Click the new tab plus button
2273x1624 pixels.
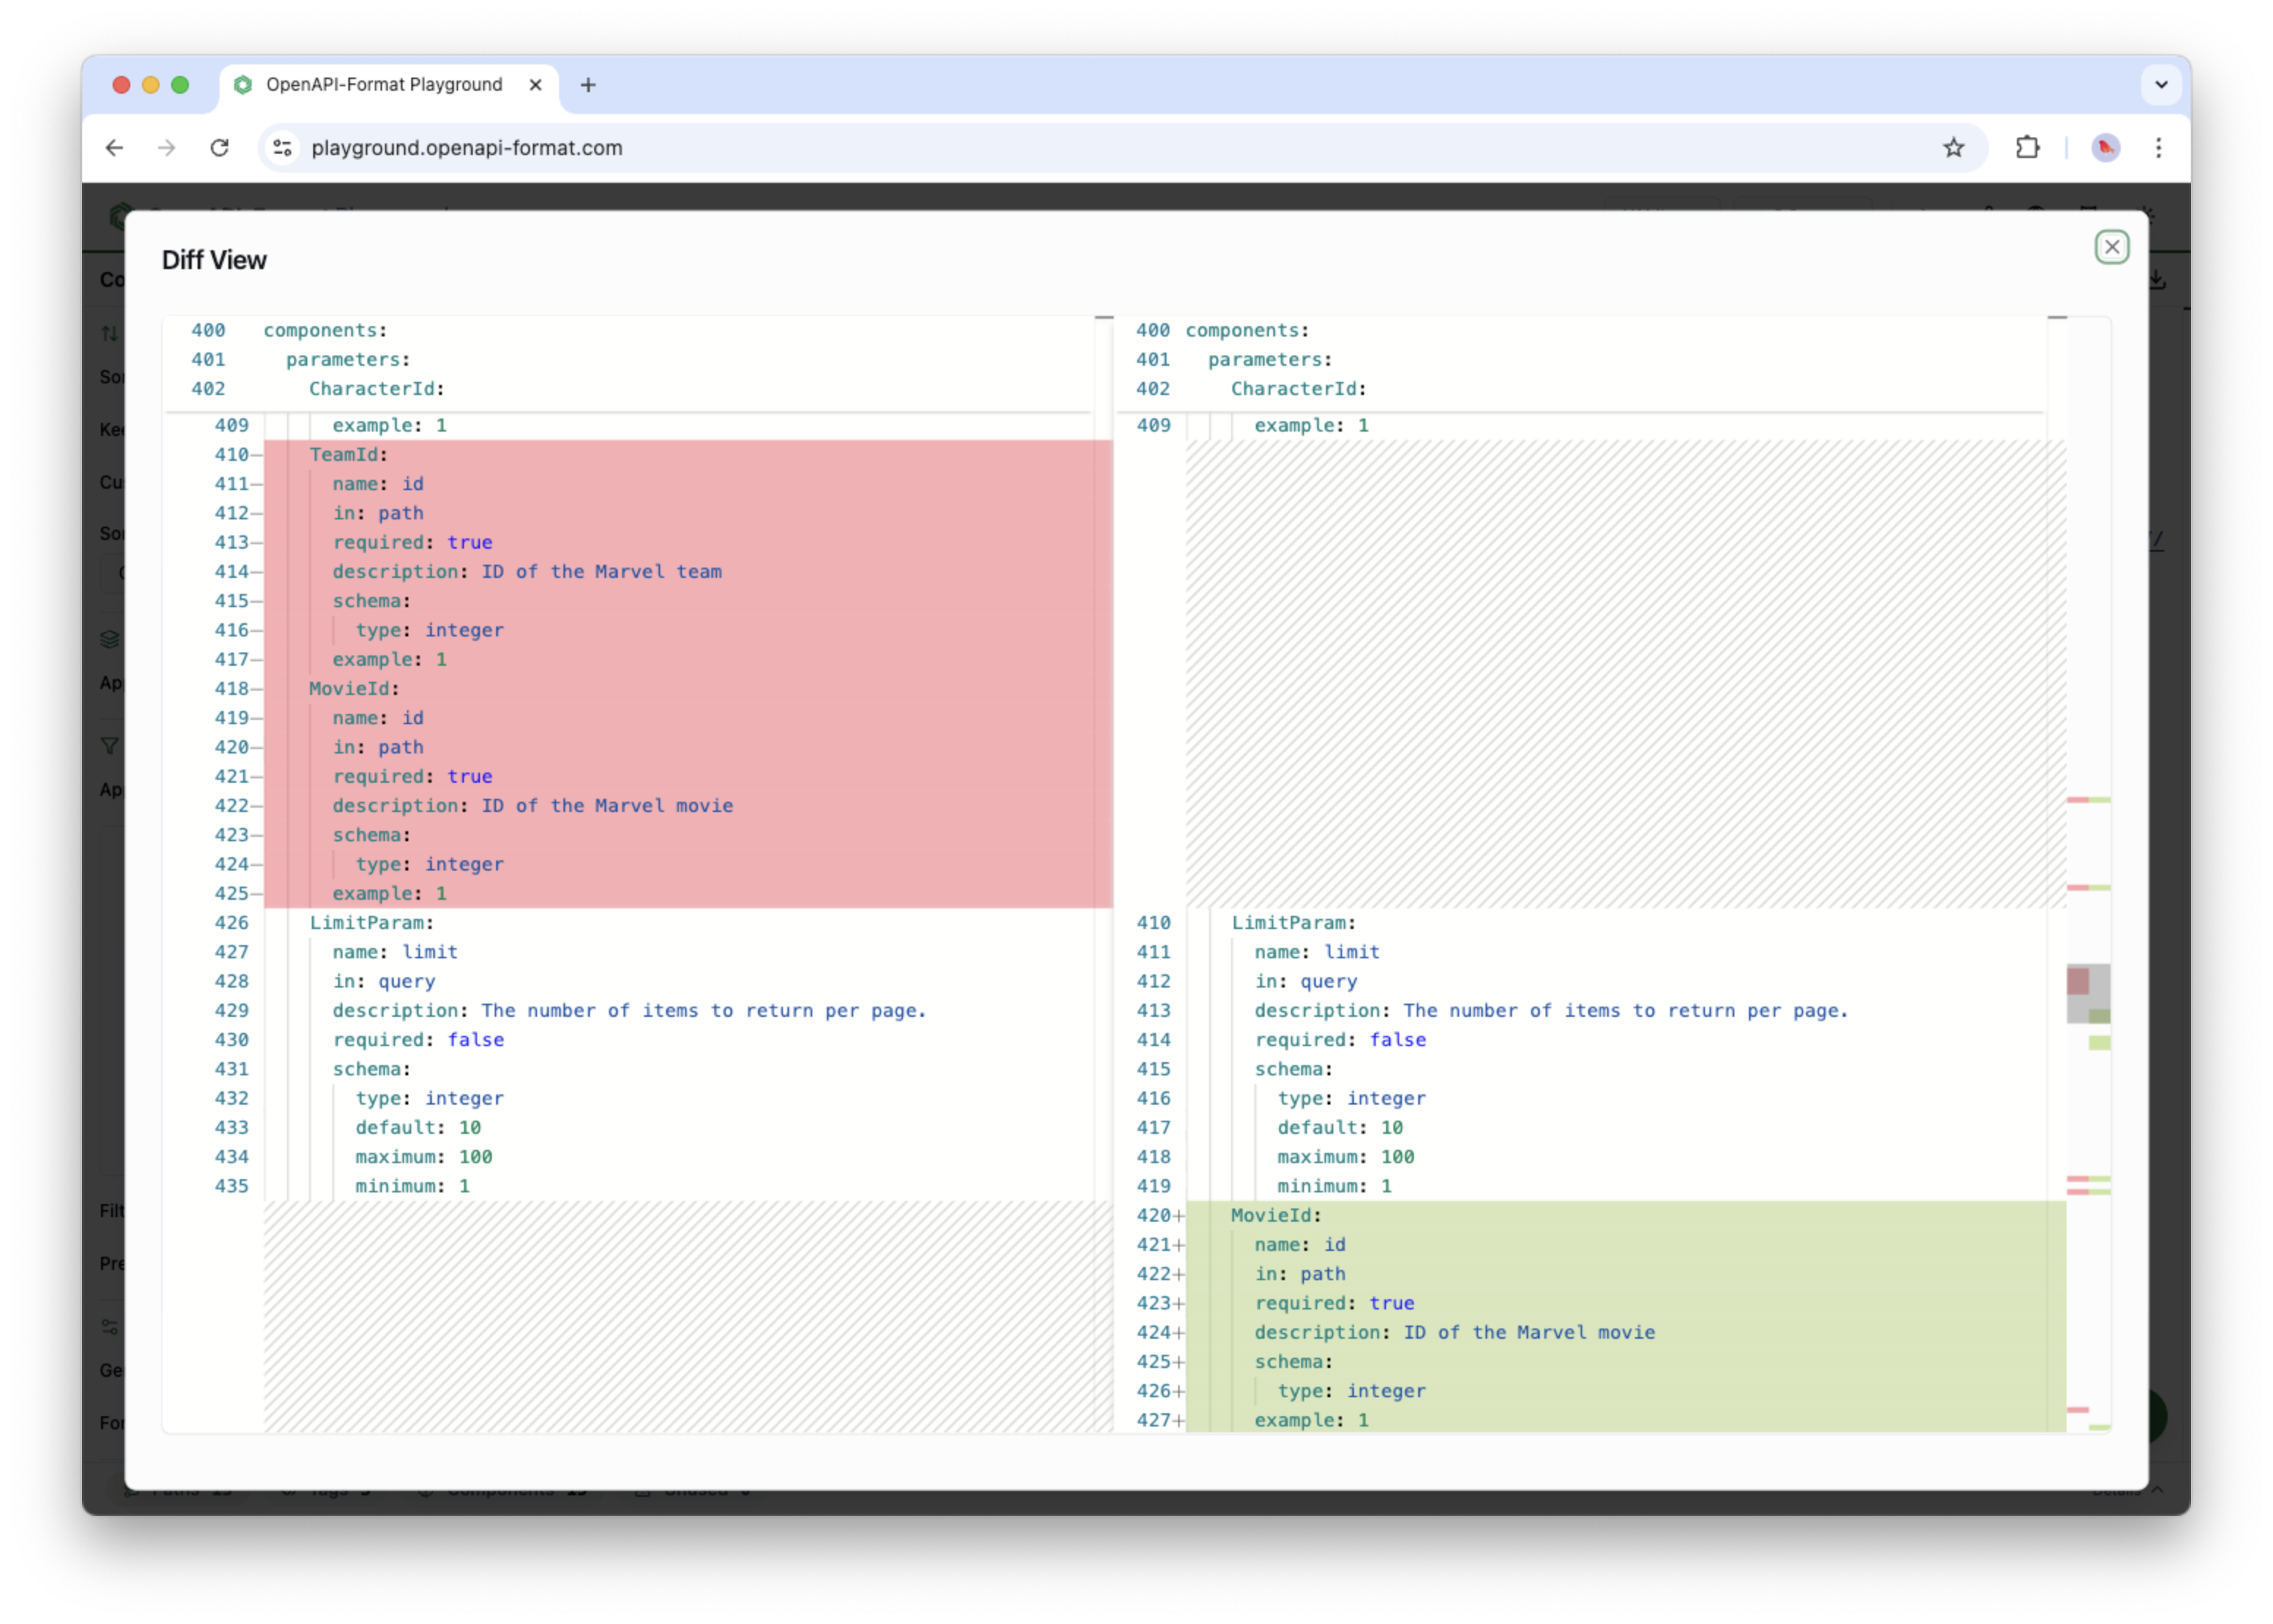(587, 85)
